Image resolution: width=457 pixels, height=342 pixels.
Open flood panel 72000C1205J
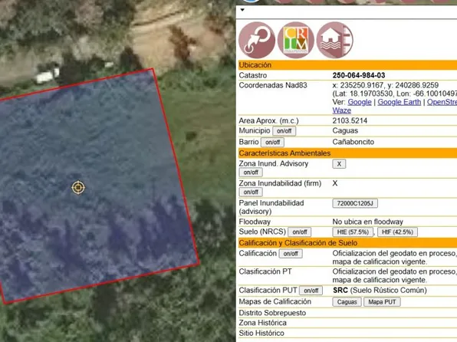pos(355,203)
